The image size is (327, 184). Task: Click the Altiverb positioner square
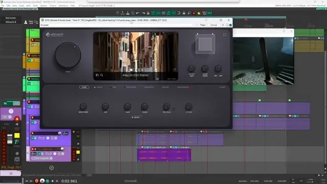point(205,44)
